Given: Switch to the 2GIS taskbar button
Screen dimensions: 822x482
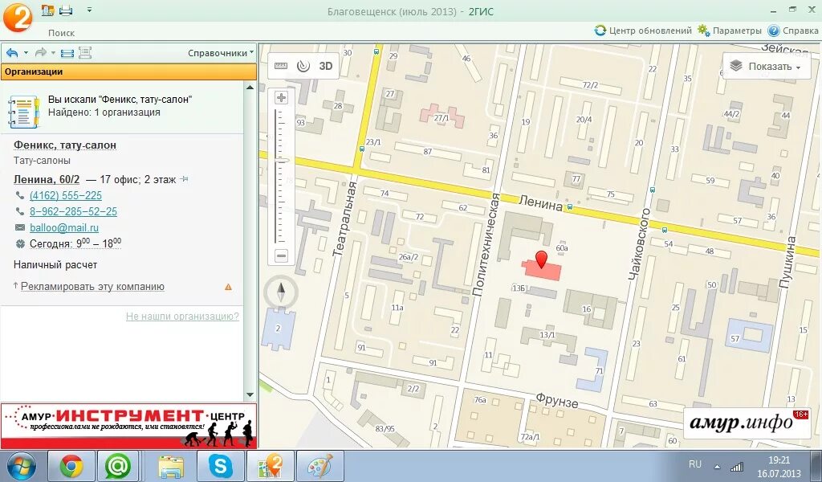Looking at the screenshot, I should 270,466.
